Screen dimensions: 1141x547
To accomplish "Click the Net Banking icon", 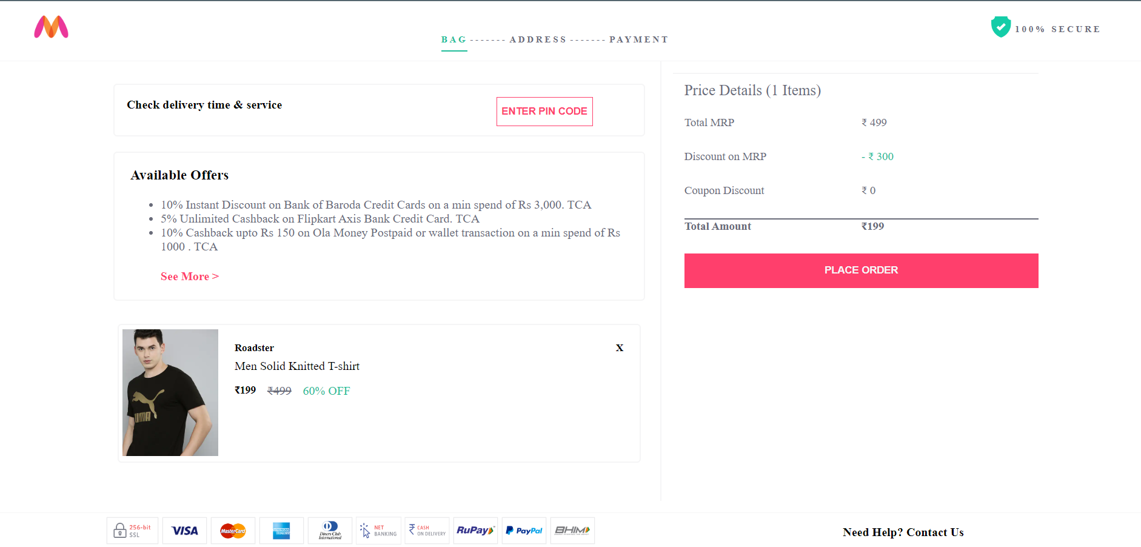I will pos(378,530).
